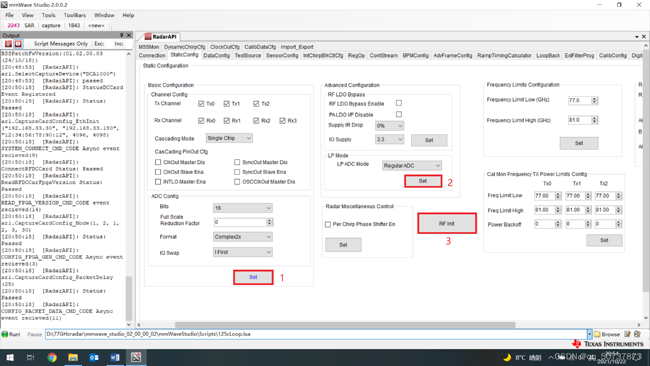Click the last script tool icon at the right of the bottom bar
Viewport: 650px width, 366px height.
click(637, 334)
